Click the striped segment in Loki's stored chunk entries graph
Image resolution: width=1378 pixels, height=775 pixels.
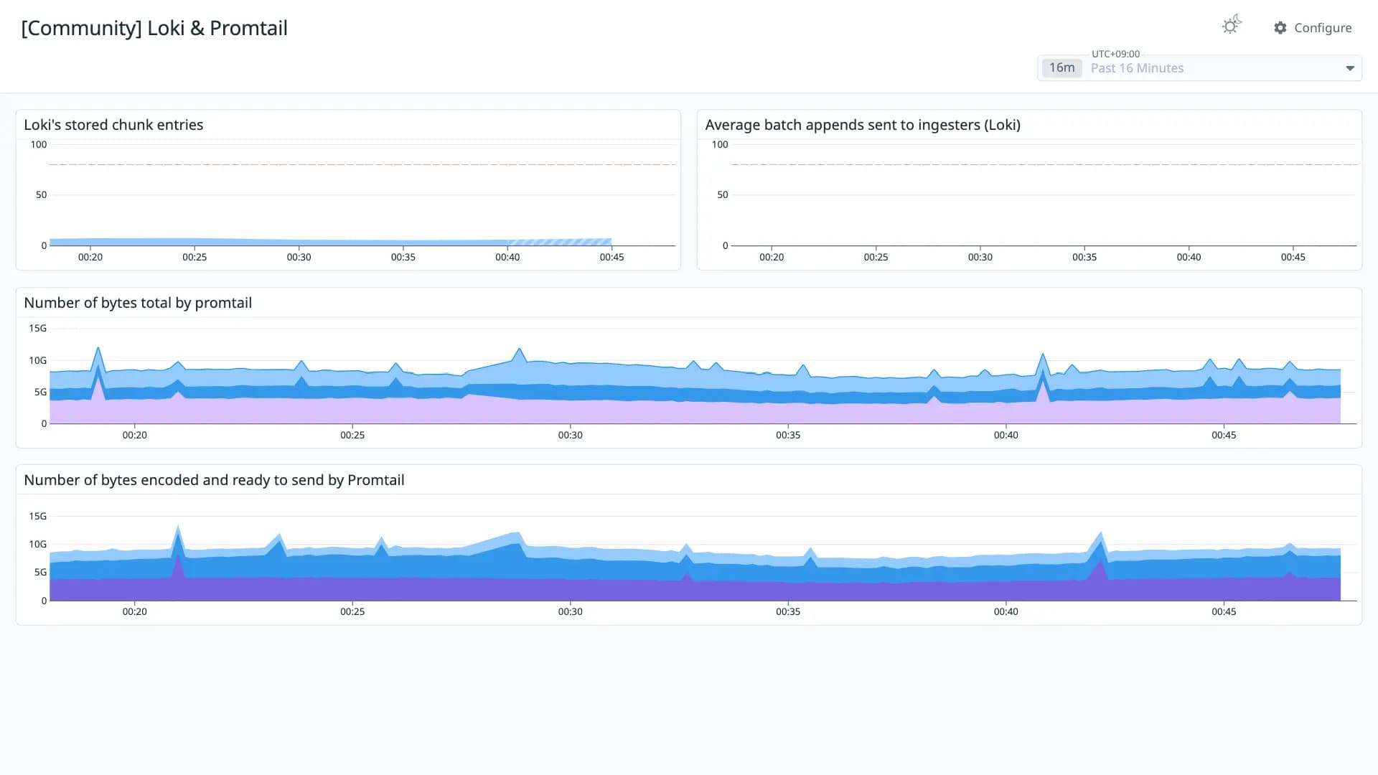click(560, 243)
